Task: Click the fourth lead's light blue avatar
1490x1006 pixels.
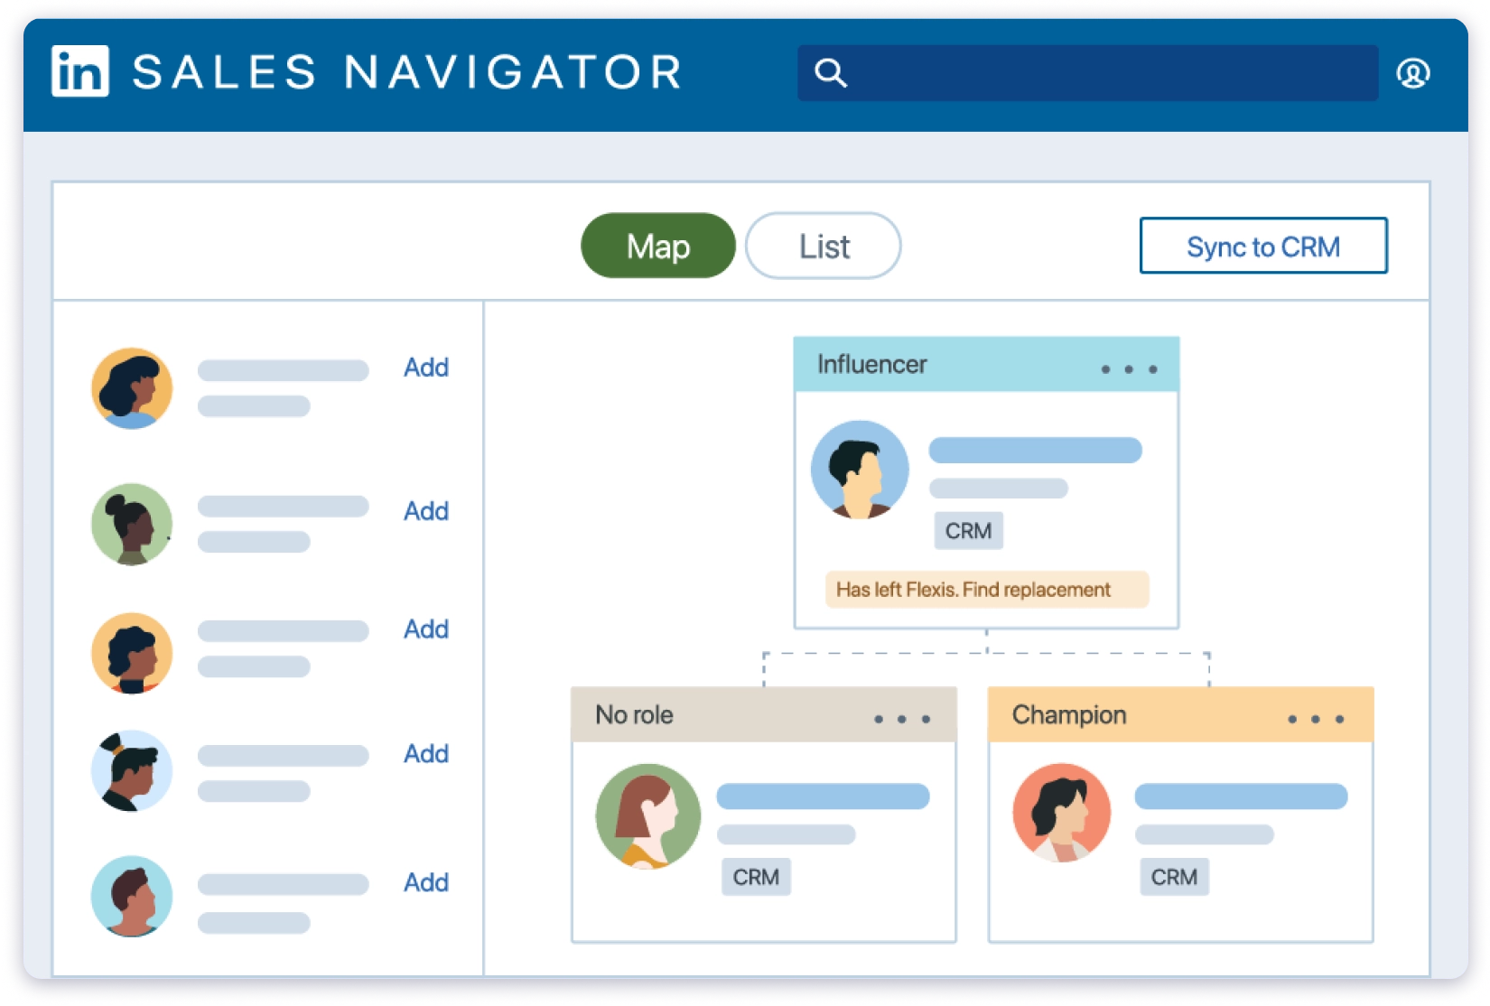Action: (132, 771)
